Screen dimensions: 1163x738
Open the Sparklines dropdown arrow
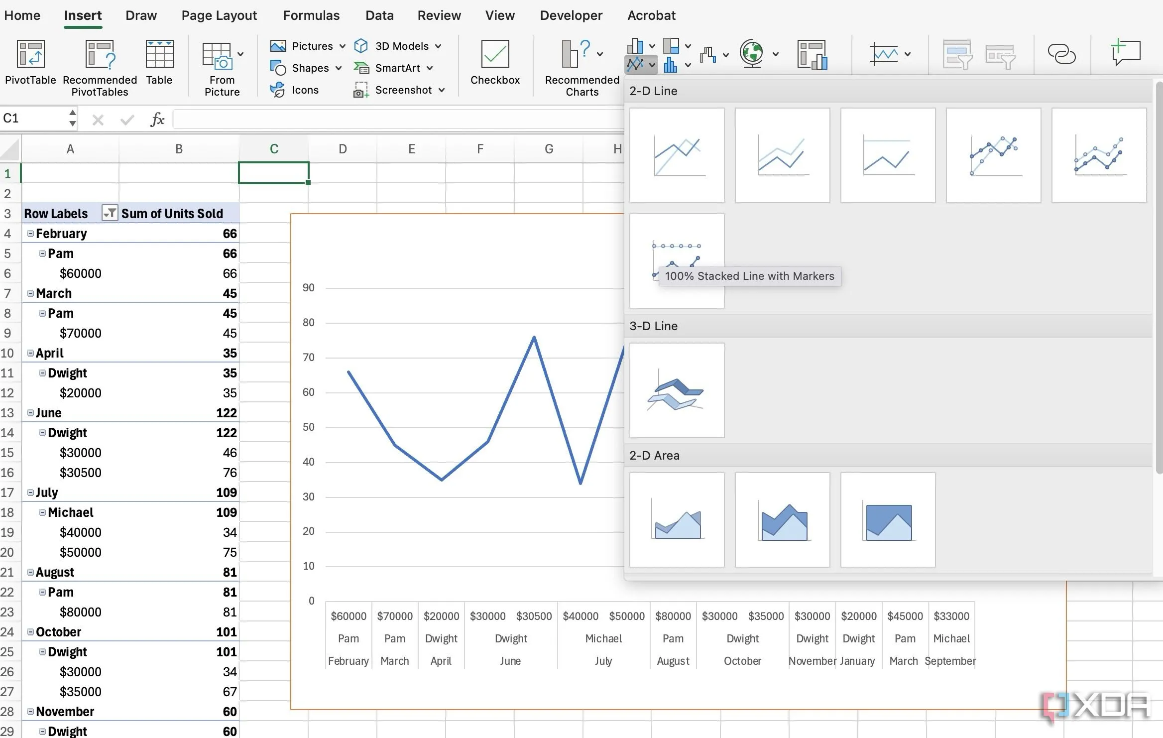click(x=908, y=54)
